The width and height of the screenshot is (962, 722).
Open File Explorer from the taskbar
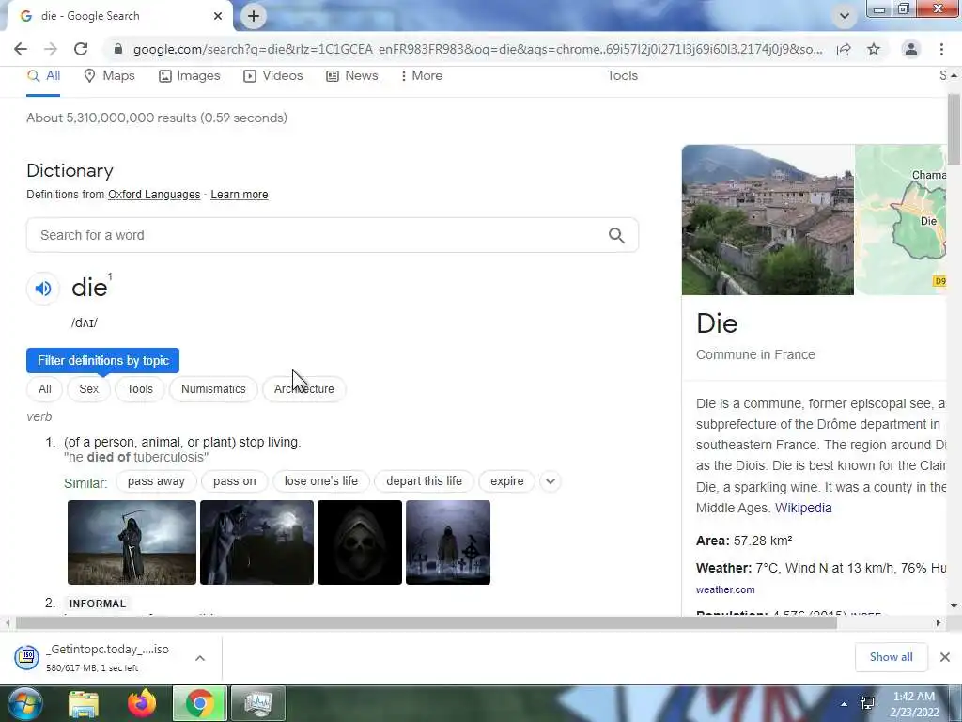[x=84, y=703]
